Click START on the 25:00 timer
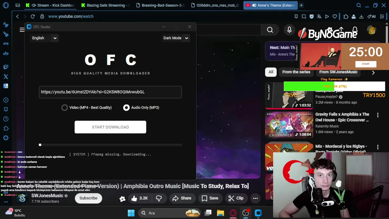 [366, 64]
